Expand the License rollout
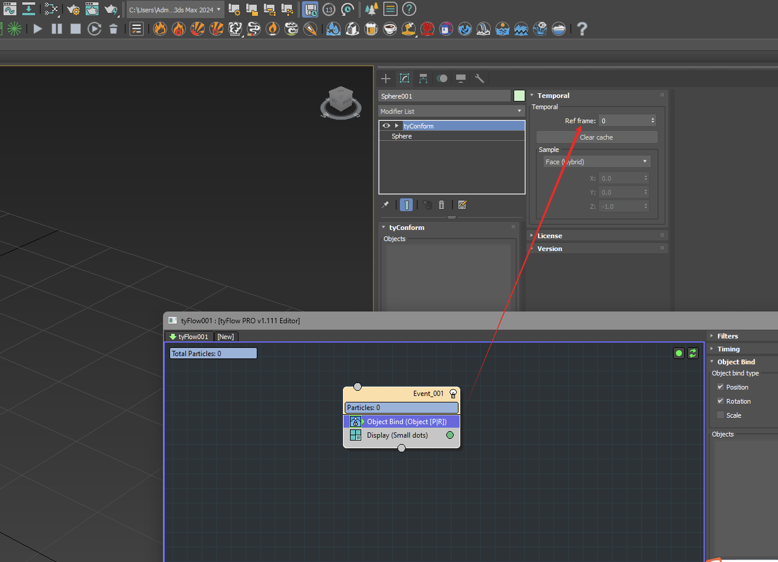 (x=549, y=236)
